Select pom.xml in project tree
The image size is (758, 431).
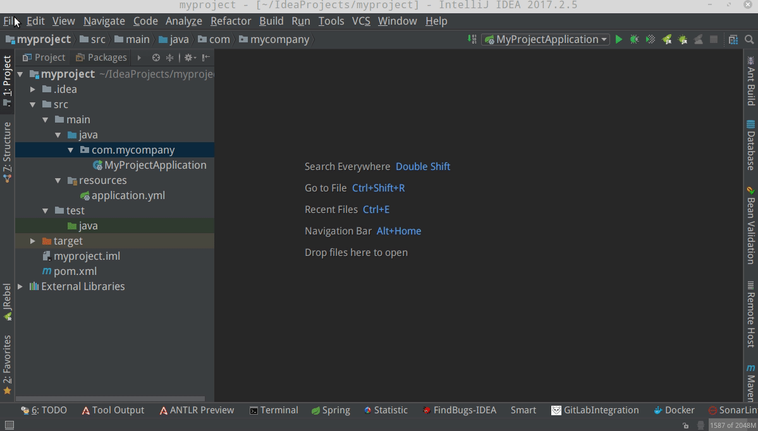coord(69,272)
